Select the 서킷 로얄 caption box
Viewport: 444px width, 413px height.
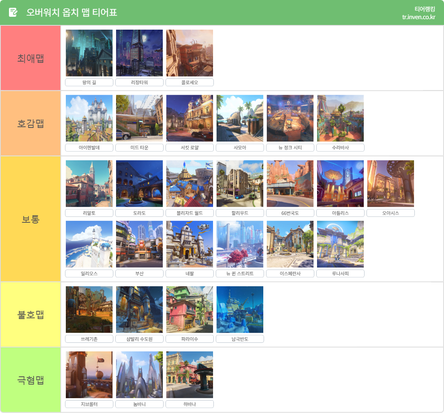tap(190, 148)
